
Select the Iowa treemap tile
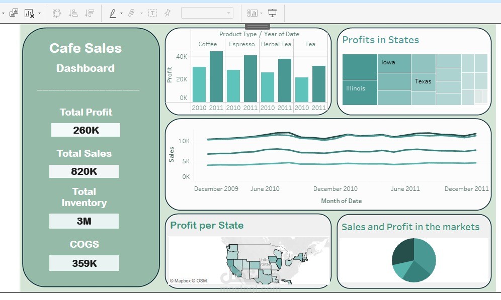point(394,63)
